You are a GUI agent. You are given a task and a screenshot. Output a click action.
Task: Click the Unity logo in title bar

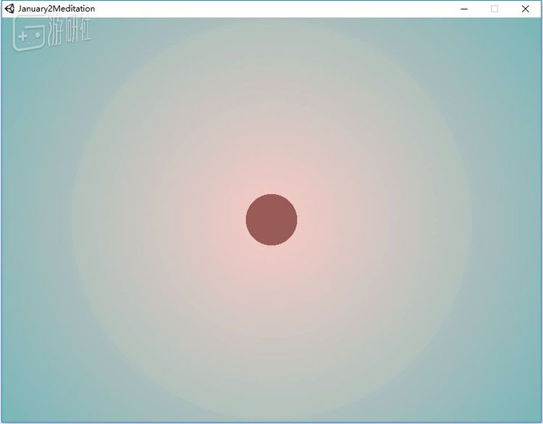click(x=9, y=9)
